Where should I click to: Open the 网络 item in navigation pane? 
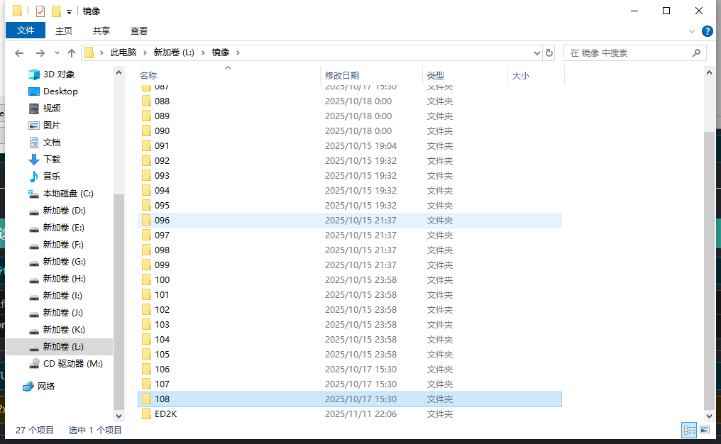click(x=45, y=387)
